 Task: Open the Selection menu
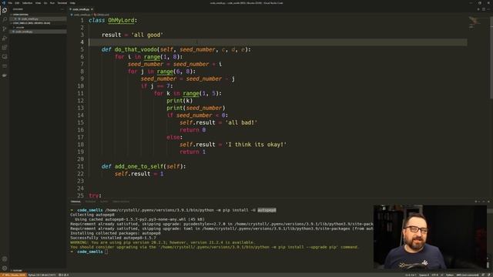pyautogui.click(x=28, y=3)
